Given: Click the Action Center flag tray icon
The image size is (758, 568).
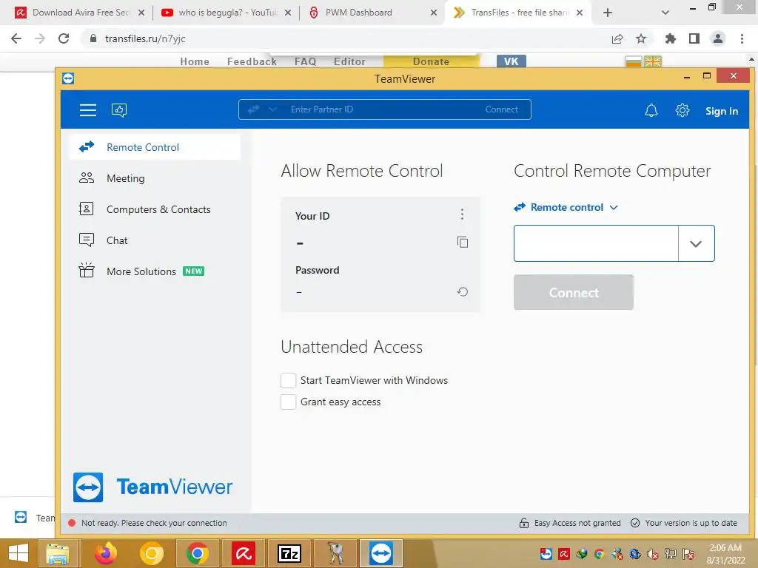Looking at the screenshot, I should (x=689, y=554).
